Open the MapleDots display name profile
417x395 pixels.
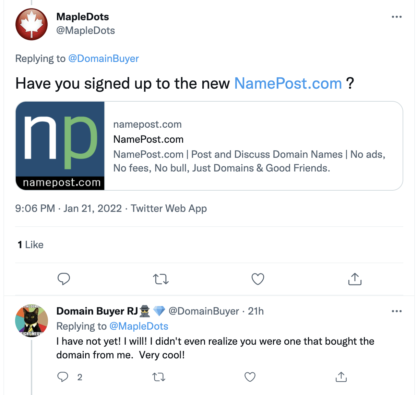[83, 17]
